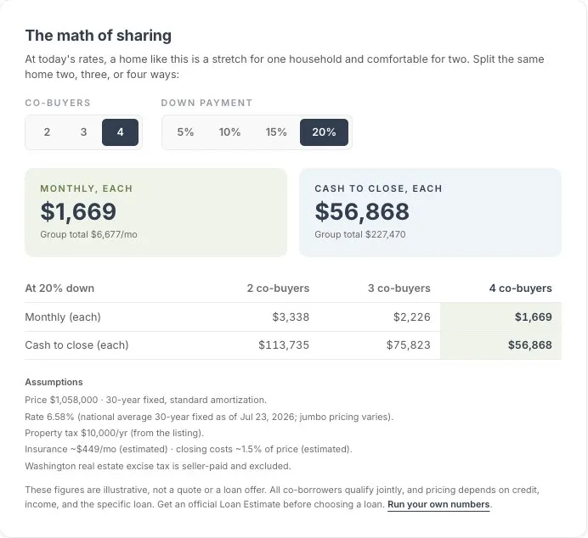Click the $113,735 cash to close cell

tap(284, 345)
